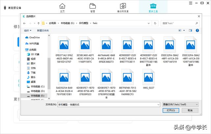Click 此电脑 in the address breadcrumb
211x134 pixels.
tap(52, 23)
